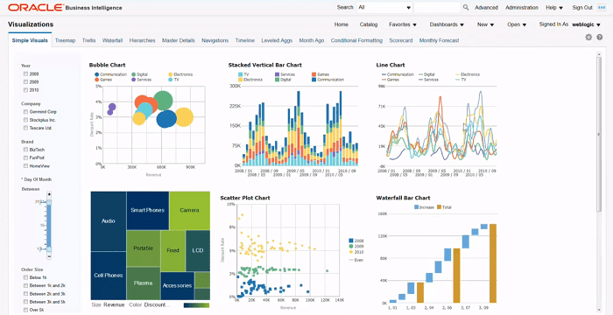This screenshot has width=613, height=315.
Task: Click the Camera treemap tile
Action: 190,210
